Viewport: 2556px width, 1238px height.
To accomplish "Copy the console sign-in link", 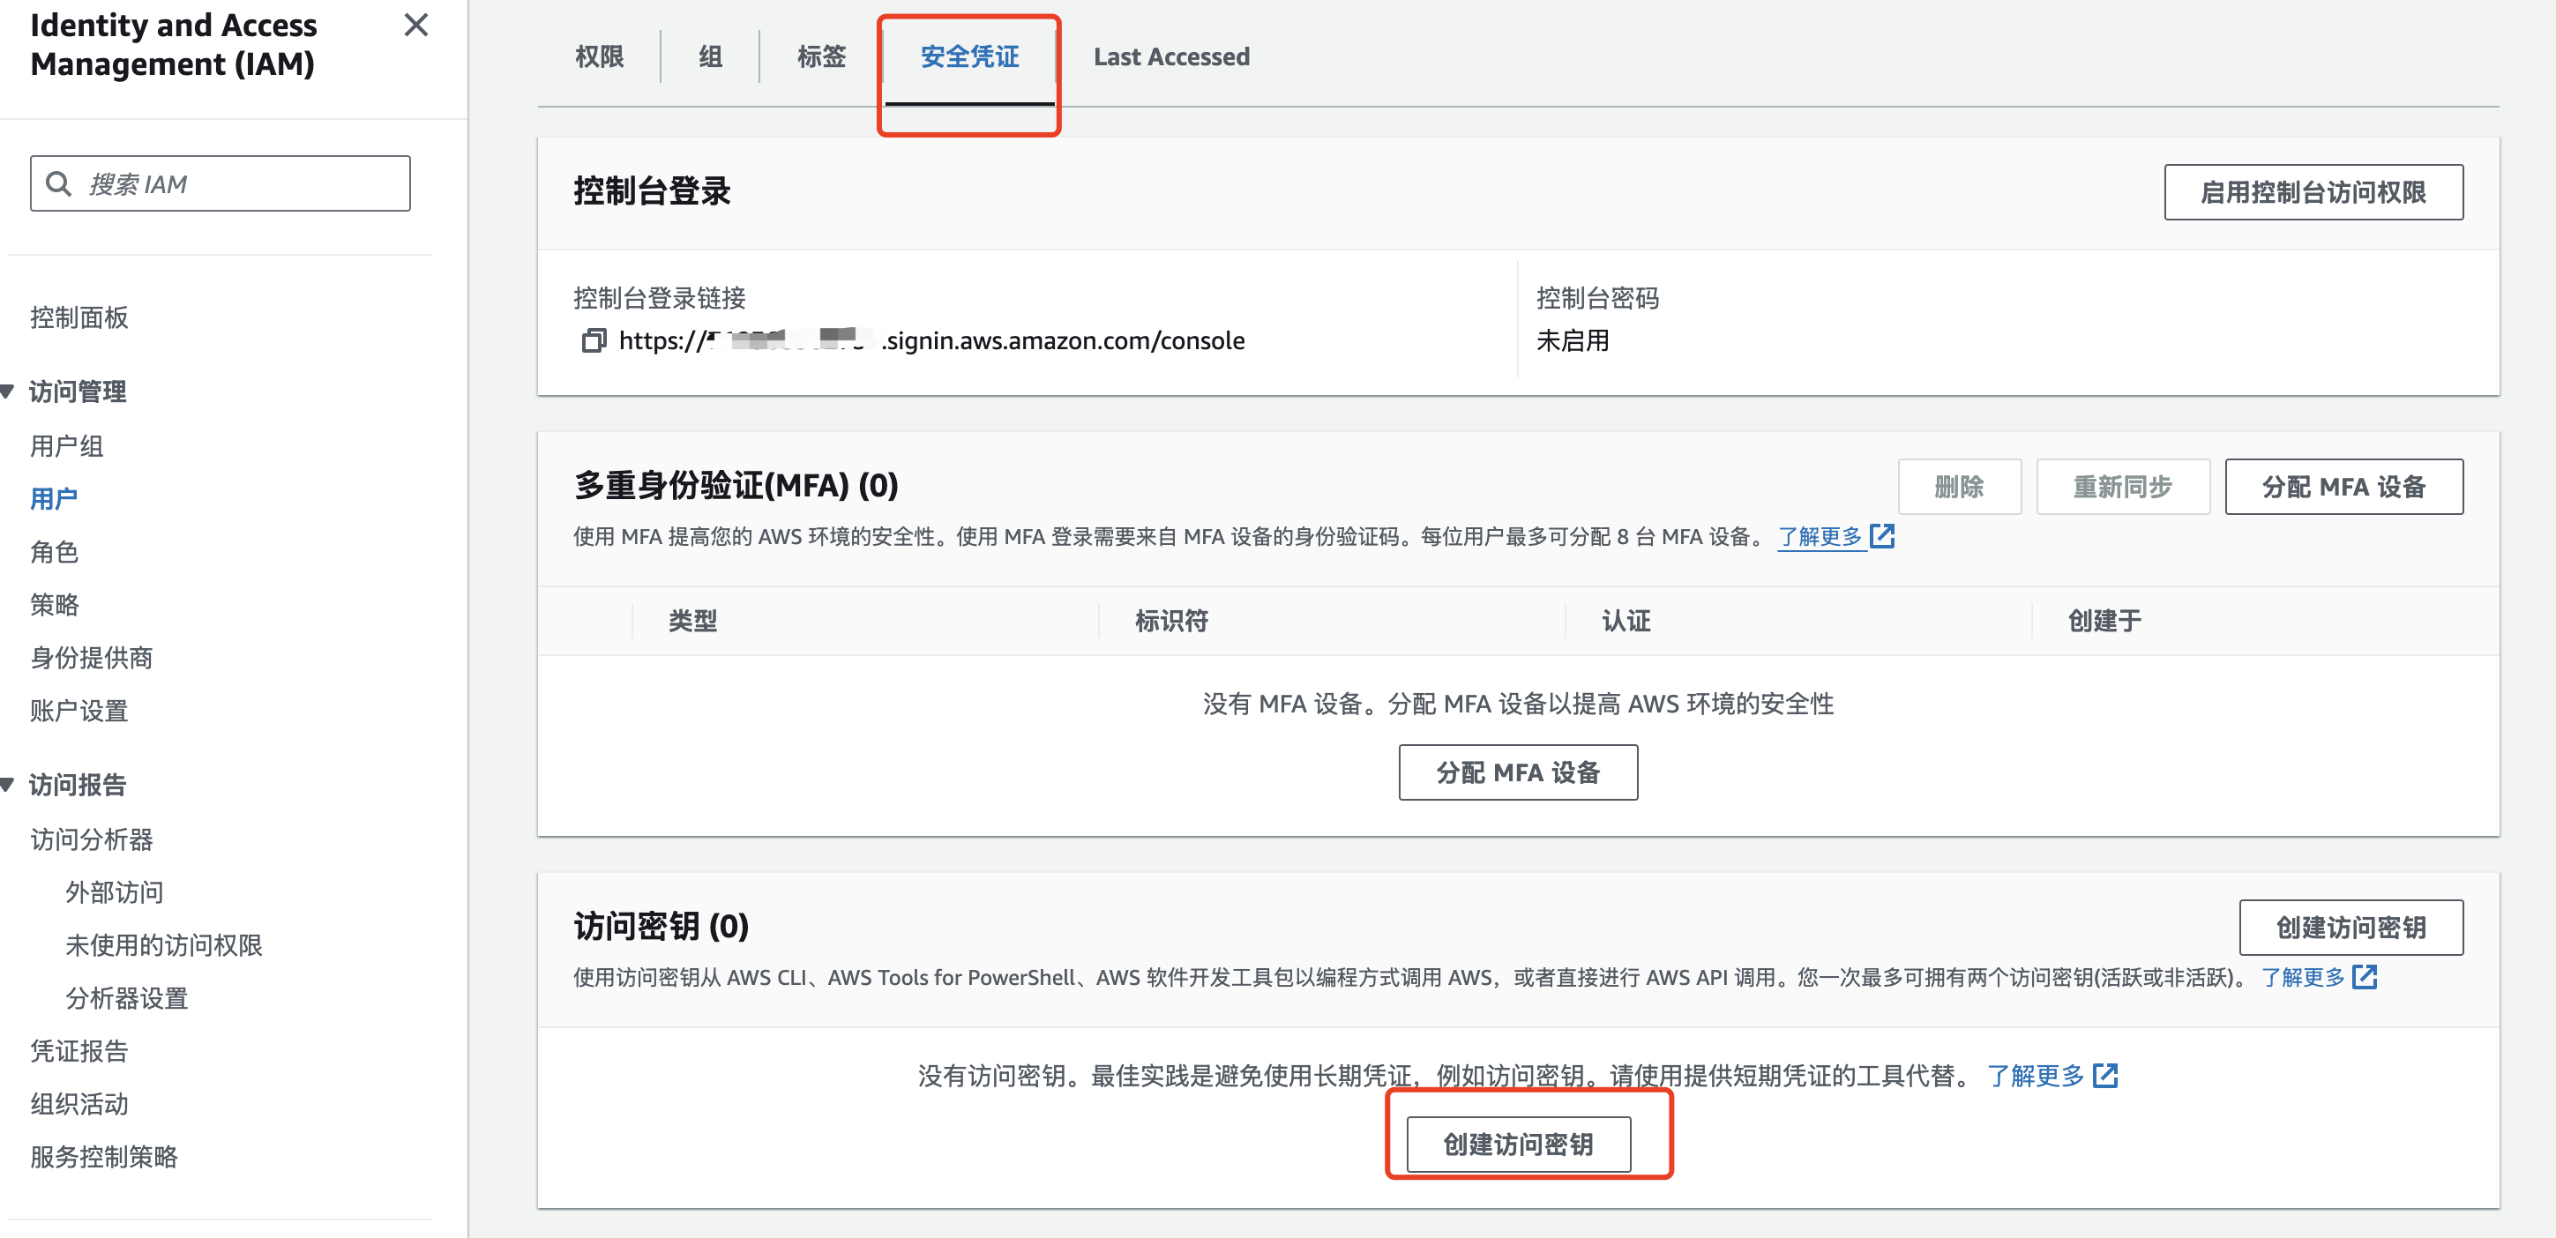I will (x=593, y=341).
